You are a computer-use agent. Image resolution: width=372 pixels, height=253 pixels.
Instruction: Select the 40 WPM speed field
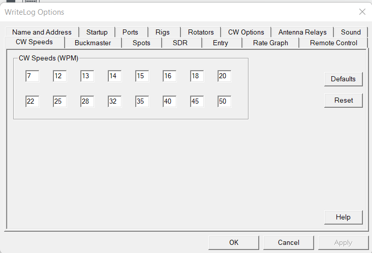tap(169, 101)
